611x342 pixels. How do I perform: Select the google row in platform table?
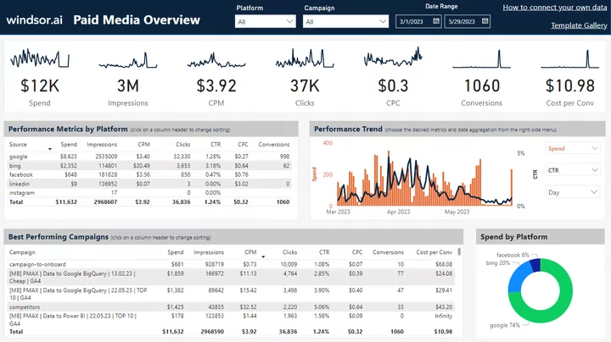(x=149, y=157)
